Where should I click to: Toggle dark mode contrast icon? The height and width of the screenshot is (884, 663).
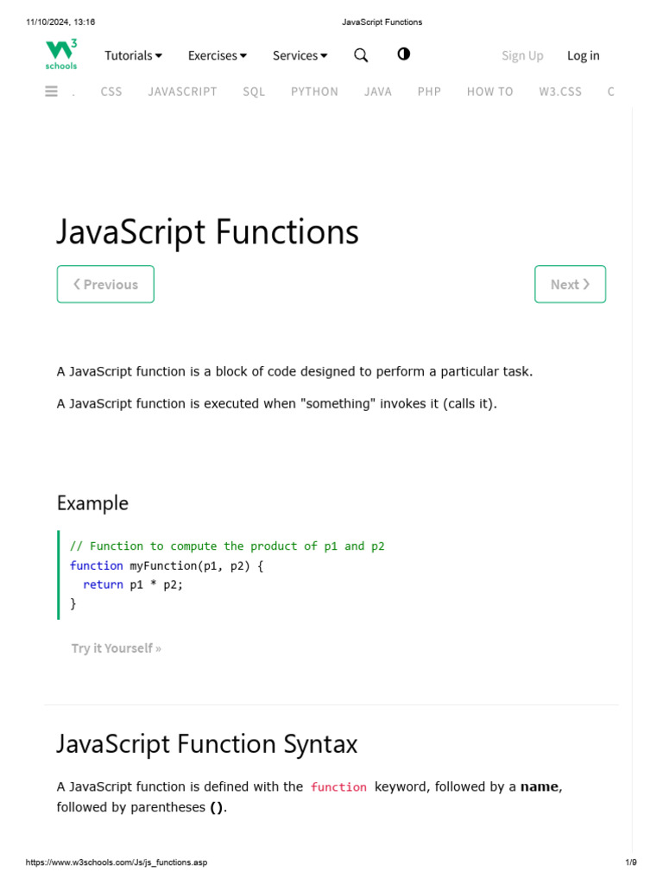[x=403, y=54]
